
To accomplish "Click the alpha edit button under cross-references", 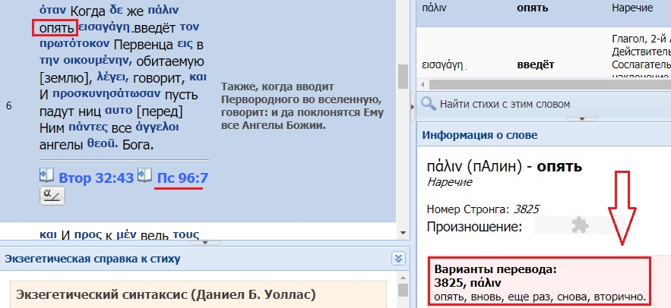I will pos(52,196).
